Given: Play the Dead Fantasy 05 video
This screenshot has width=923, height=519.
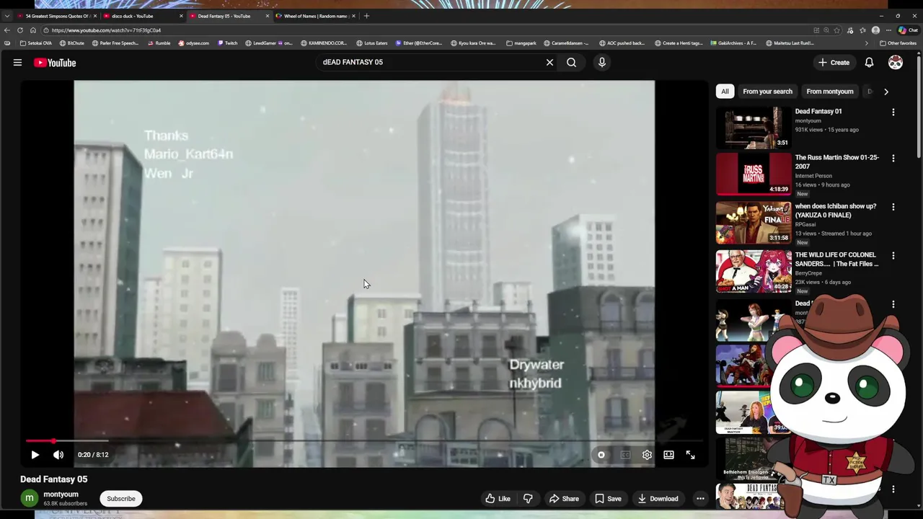Looking at the screenshot, I should coord(35,455).
